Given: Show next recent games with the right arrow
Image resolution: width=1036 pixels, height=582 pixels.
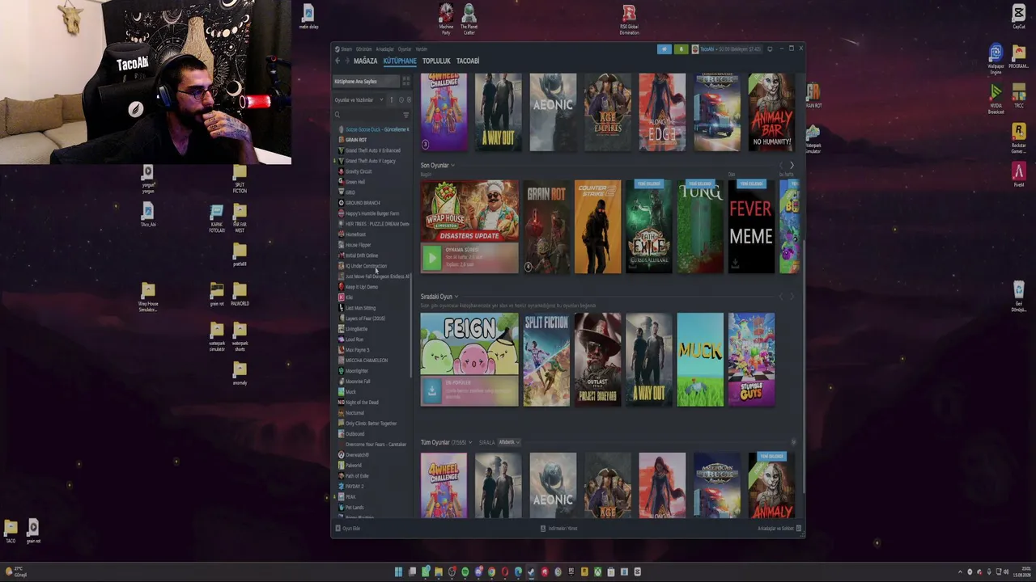Looking at the screenshot, I should (792, 166).
